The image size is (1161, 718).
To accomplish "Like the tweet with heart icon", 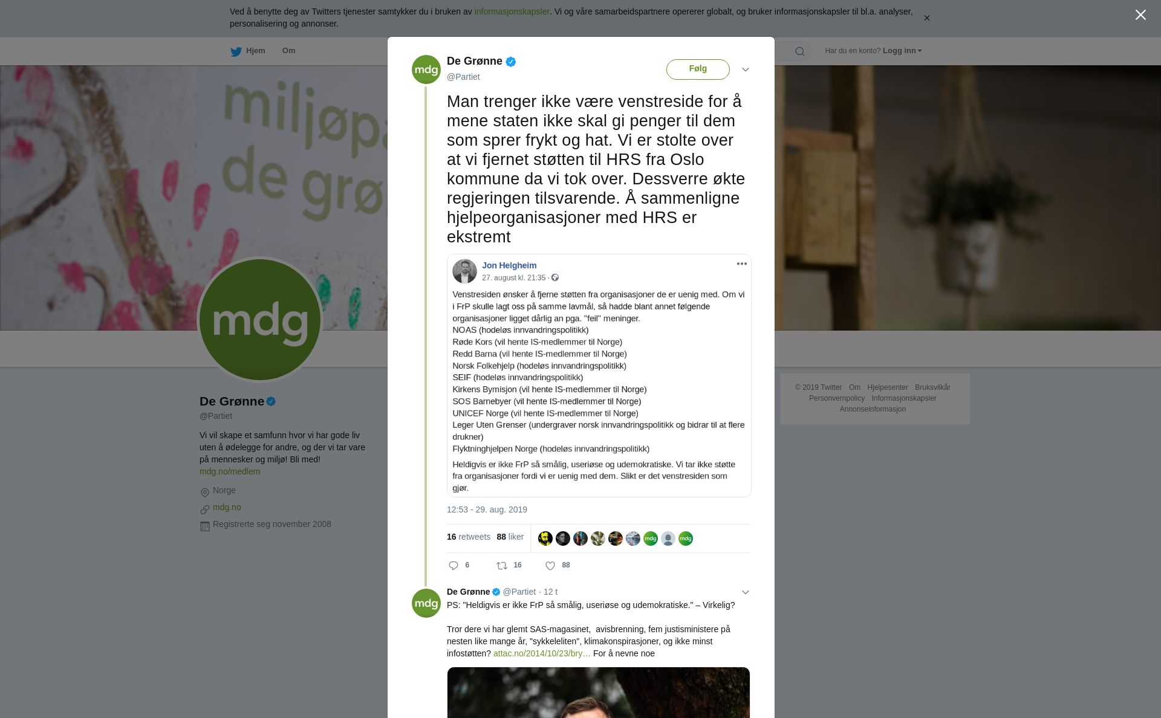I will (550, 566).
